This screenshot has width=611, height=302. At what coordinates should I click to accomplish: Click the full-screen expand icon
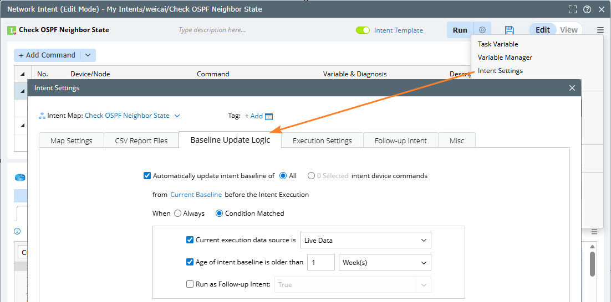coord(573,9)
